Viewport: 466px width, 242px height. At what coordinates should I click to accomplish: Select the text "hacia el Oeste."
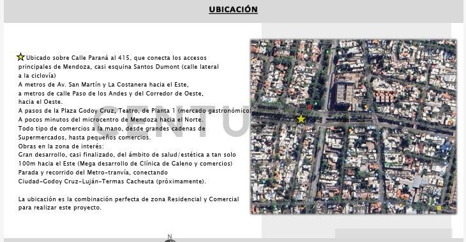40,102
